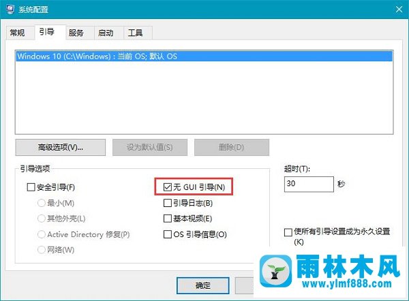Check the OS 引导信息(O) option

168,234
